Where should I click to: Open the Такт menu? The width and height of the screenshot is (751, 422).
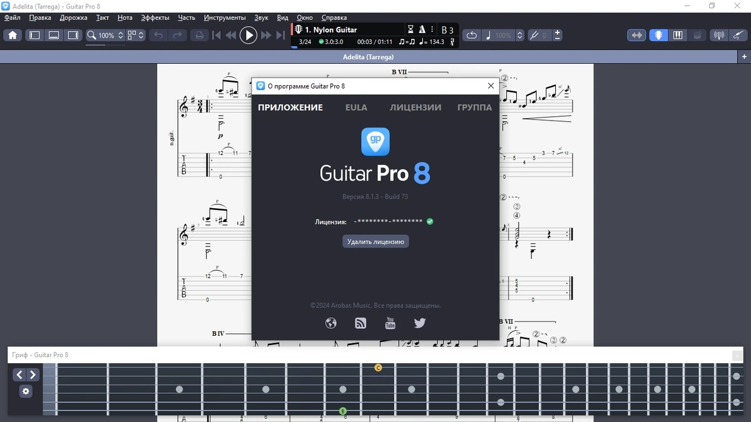pyautogui.click(x=103, y=18)
